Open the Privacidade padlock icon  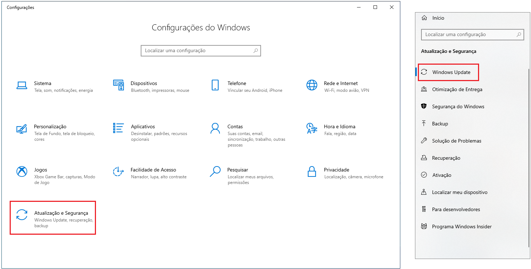pos(312,171)
